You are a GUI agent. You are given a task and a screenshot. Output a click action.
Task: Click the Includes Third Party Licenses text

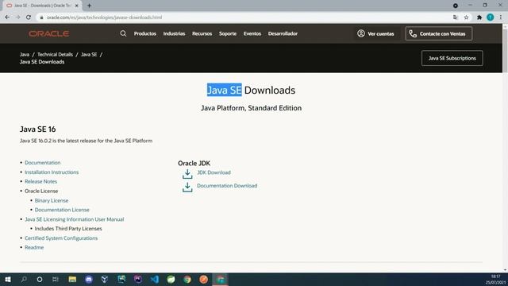tap(68, 229)
